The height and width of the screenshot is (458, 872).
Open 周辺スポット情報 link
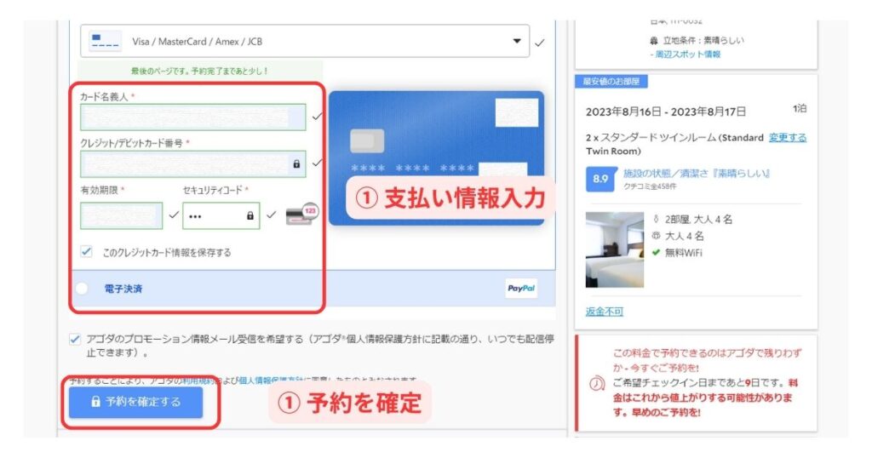686,54
